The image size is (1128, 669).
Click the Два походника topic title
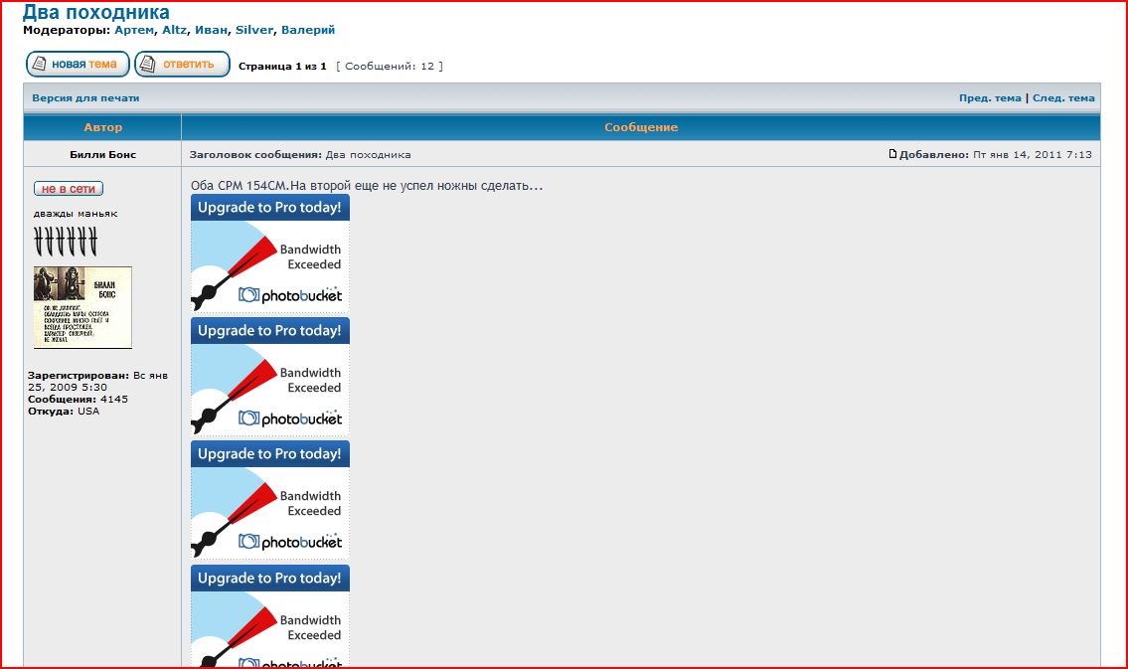tap(96, 12)
